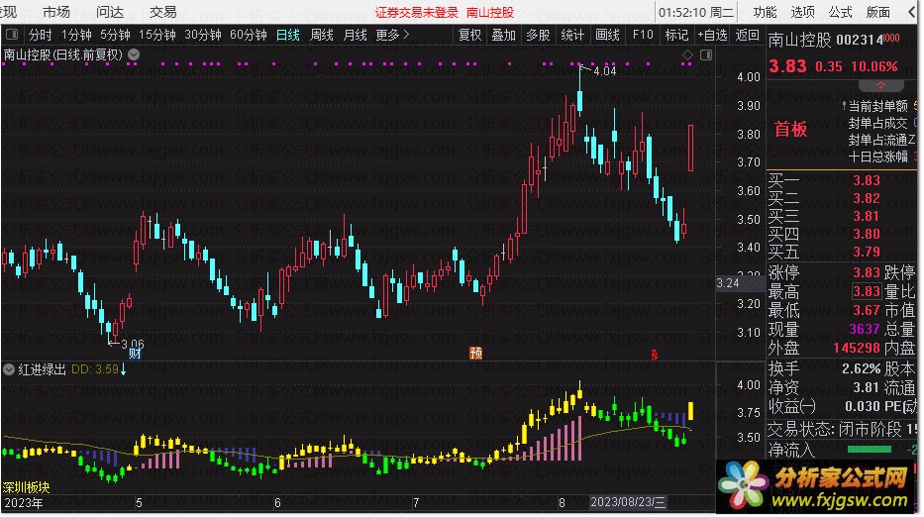Click 证券交易未登录 login notice

417,12
